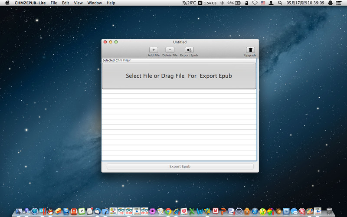347x217 pixels.
Task: Open the blue W app in dock
Action: click(x=200, y=211)
